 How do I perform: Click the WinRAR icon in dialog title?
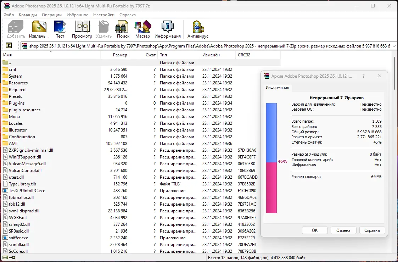pos(267,76)
